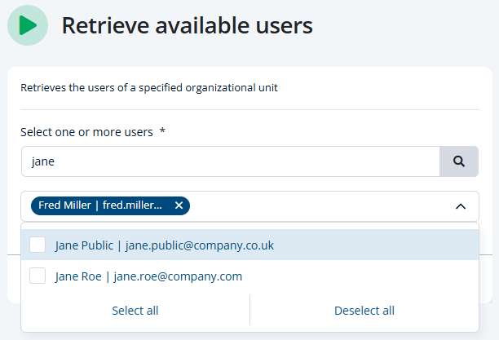
Task: Click the Select all button
Action: pos(135,311)
